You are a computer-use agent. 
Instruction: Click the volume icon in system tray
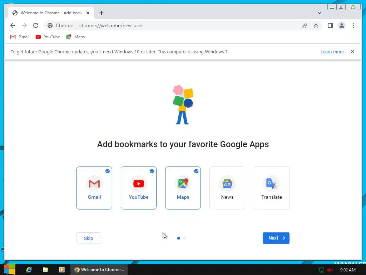[330, 270]
